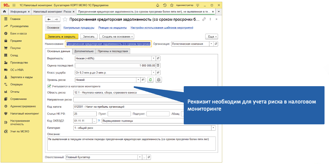Screen dimensions: 329x164
Task: Open the history clock icon in title bar
Action: click(165, 5)
